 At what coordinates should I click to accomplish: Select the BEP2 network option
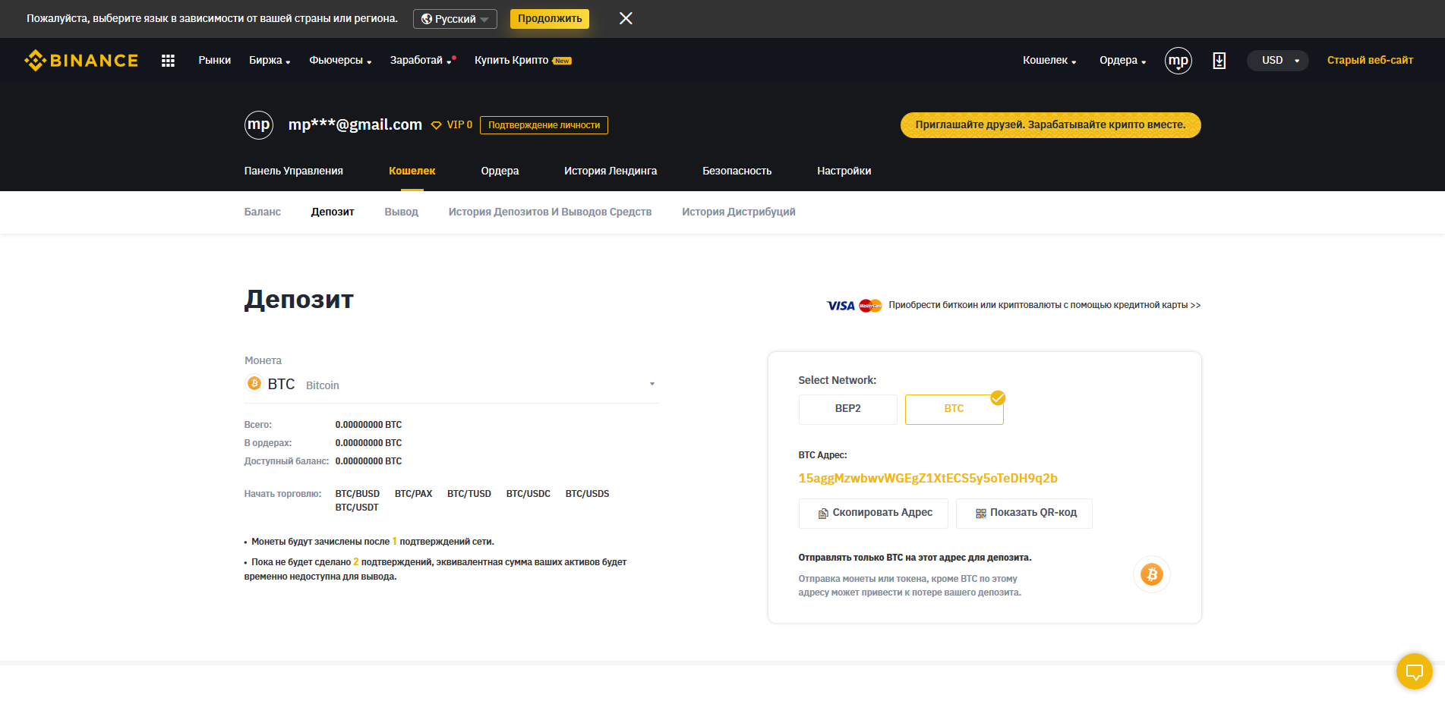point(847,409)
